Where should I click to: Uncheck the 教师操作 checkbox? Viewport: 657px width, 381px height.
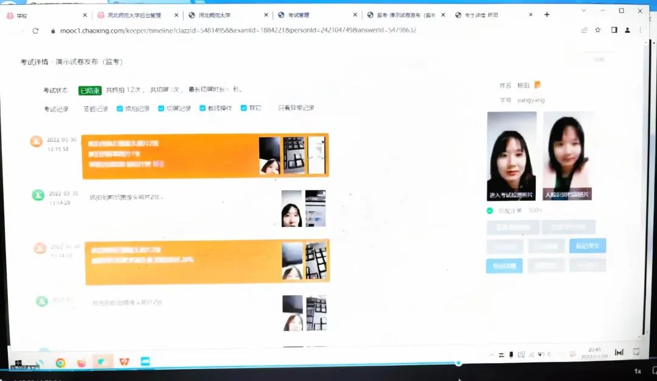pyautogui.click(x=203, y=108)
